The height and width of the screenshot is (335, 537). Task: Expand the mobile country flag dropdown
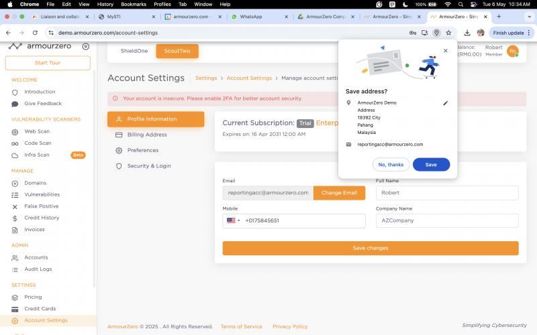click(233, 220)
